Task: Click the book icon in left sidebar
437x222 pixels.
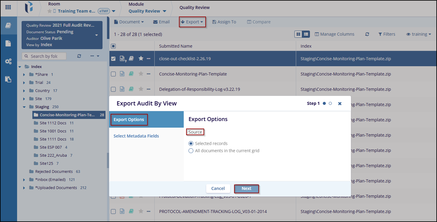Action: pos(8,25)
